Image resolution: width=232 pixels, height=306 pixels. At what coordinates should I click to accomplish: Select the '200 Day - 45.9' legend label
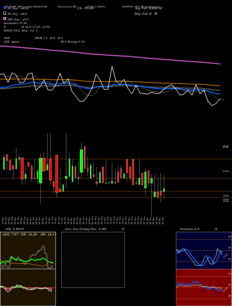18,19
